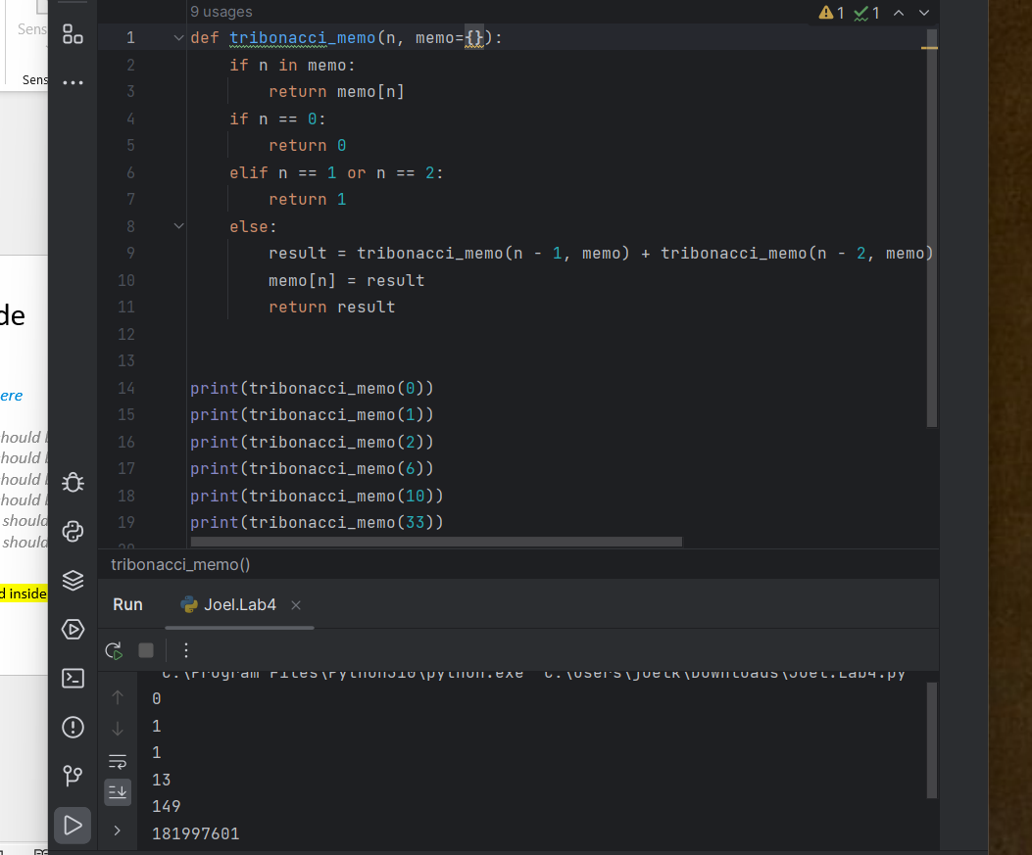Click output value 149 in console
This screenshot has width=1032, height=855.
coord(166,806)
